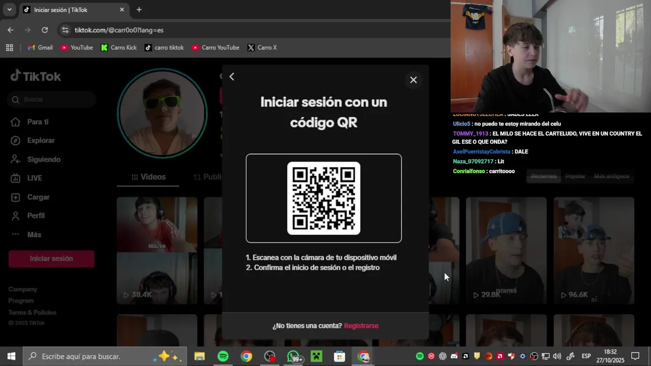Click ChatGPT icon in system tray
The height and width of the screenshot is (366, 651).
pyautogui.click(x=442, y=356)
